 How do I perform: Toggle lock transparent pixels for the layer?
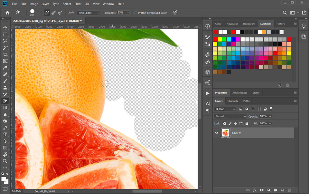224,123
